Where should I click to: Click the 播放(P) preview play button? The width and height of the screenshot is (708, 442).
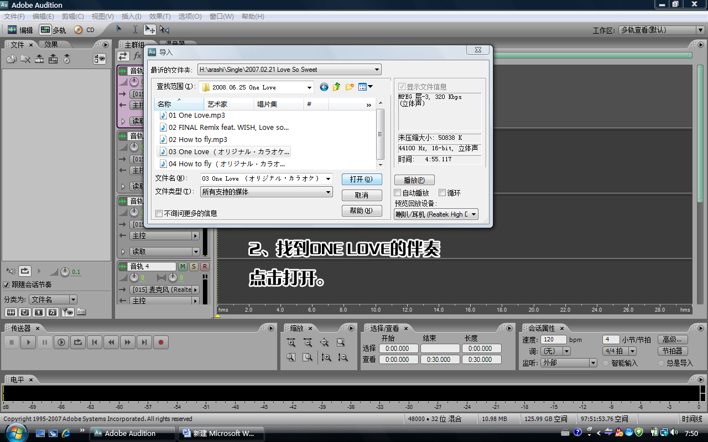pyautogui.click(x=414, y=180)
